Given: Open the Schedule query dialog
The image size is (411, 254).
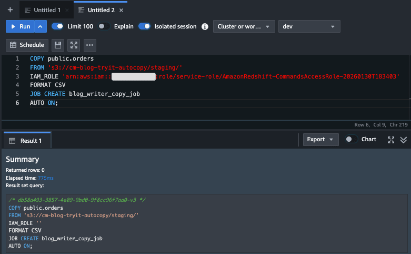Looking at the screenshot, I should 27,45.
